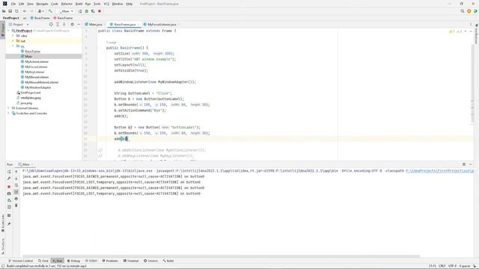Toggle tool window bars icon in status bar
Screen dimensions: 479x269
[x=3, y=266]
